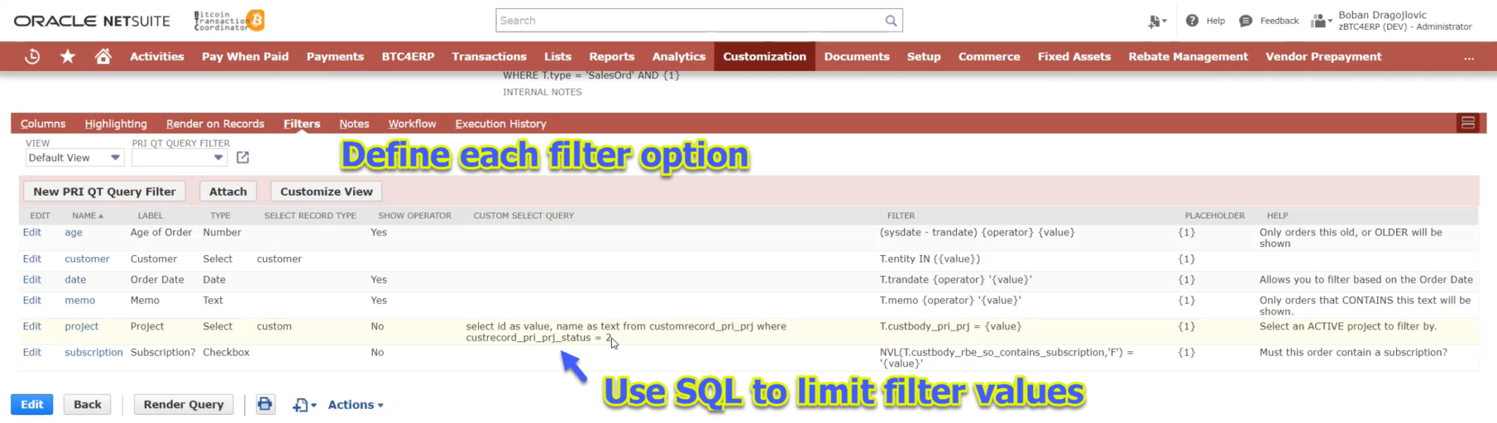This screenshot has height=423, width=1497.
Task: Open the more menu ellipsis
Action: [x=1469, y=57]
